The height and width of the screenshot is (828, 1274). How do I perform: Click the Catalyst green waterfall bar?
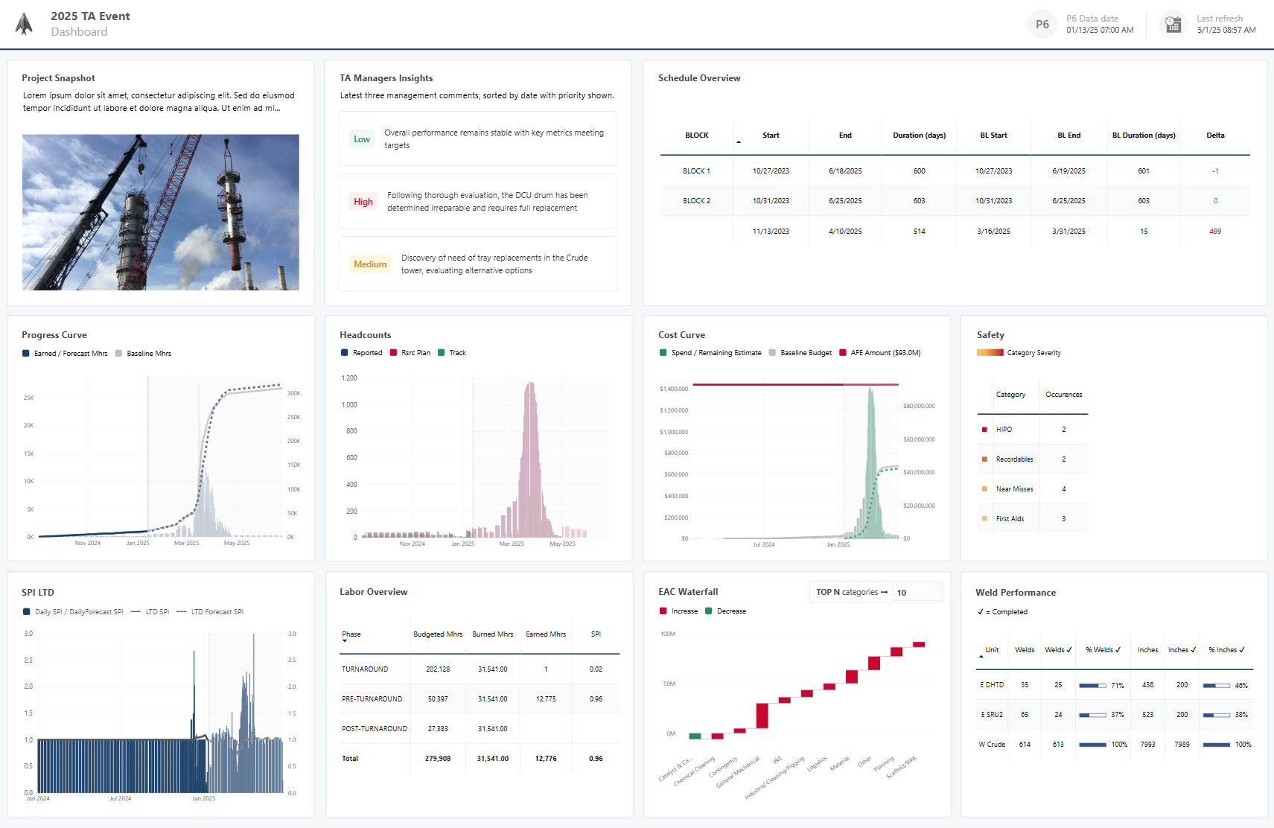tap(695, 736)
